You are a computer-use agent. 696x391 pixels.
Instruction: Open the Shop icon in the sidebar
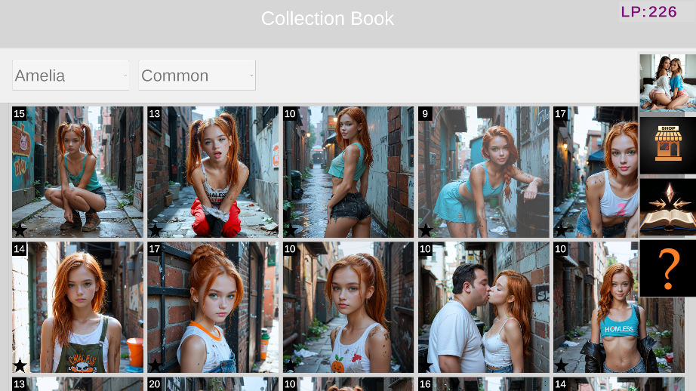click(x=667, y=145)
